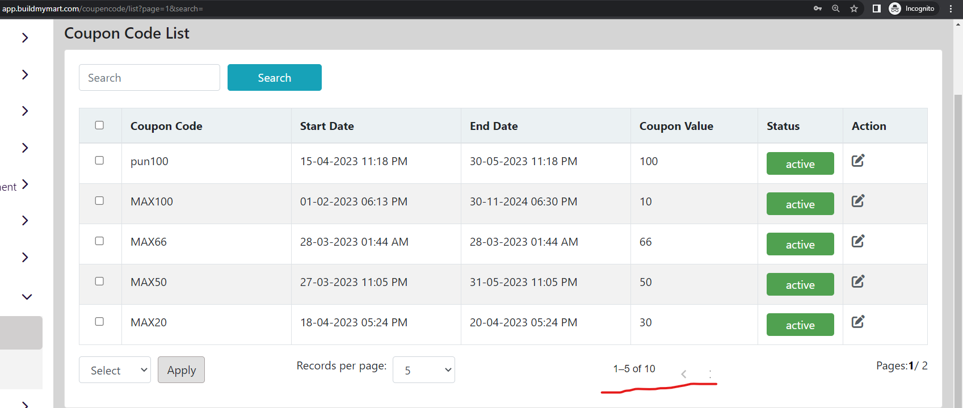This screenshot has height=408, width=963.
Task: Open the browser password key icon
Action: coord(818,9)
